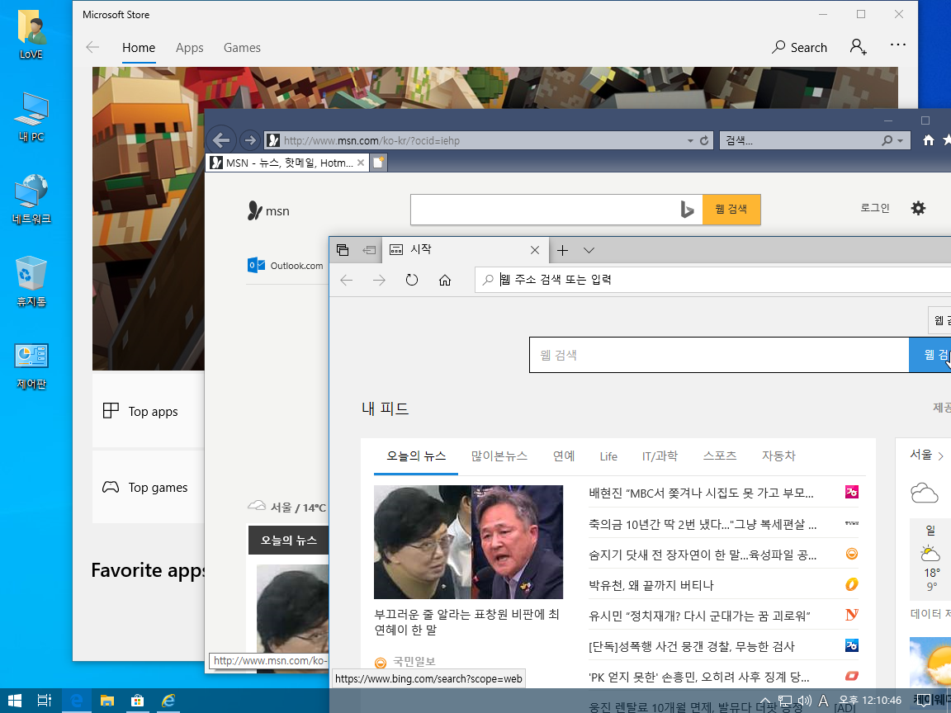Select the IT/과학 feed tab

click(x=660, y=456)
